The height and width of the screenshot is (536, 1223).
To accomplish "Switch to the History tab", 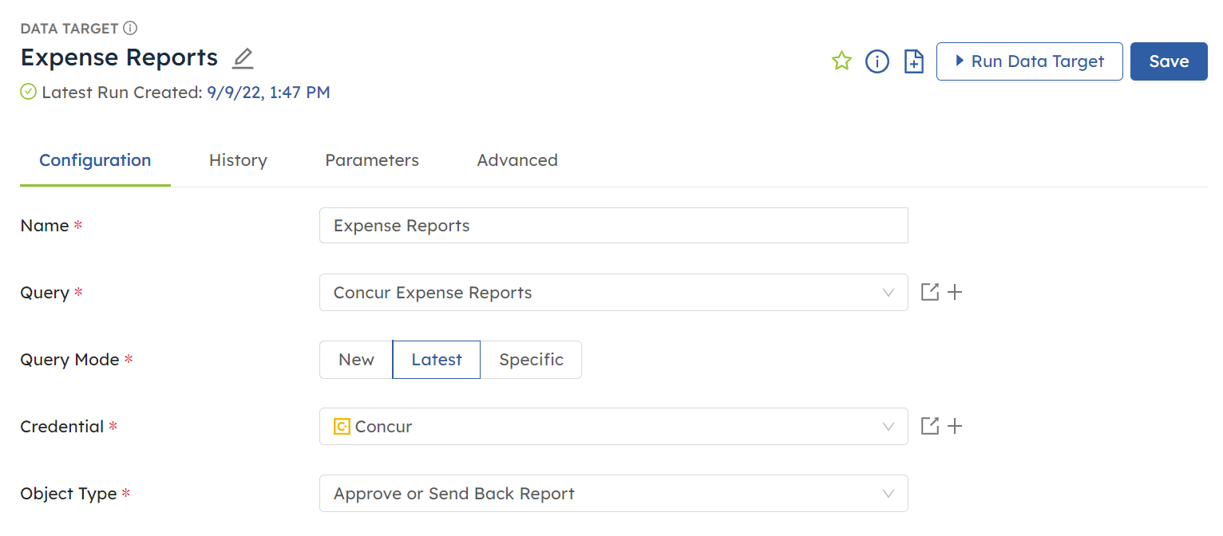I will coord(238,160).
